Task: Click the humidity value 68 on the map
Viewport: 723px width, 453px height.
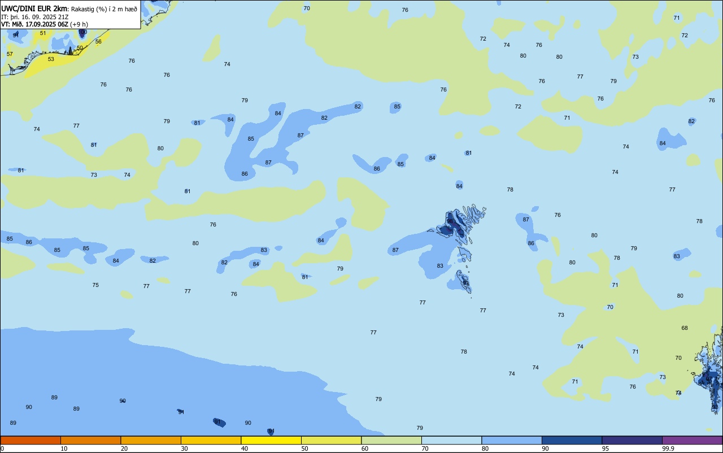Action: click(685, 328)
